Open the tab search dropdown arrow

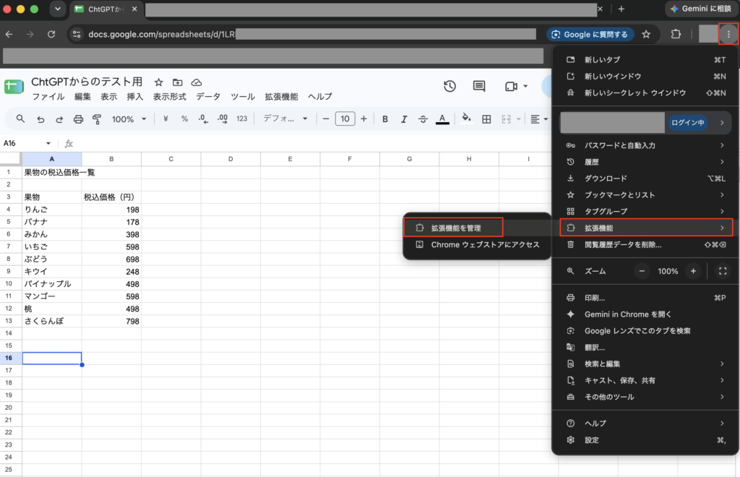[x=58, y=9]
